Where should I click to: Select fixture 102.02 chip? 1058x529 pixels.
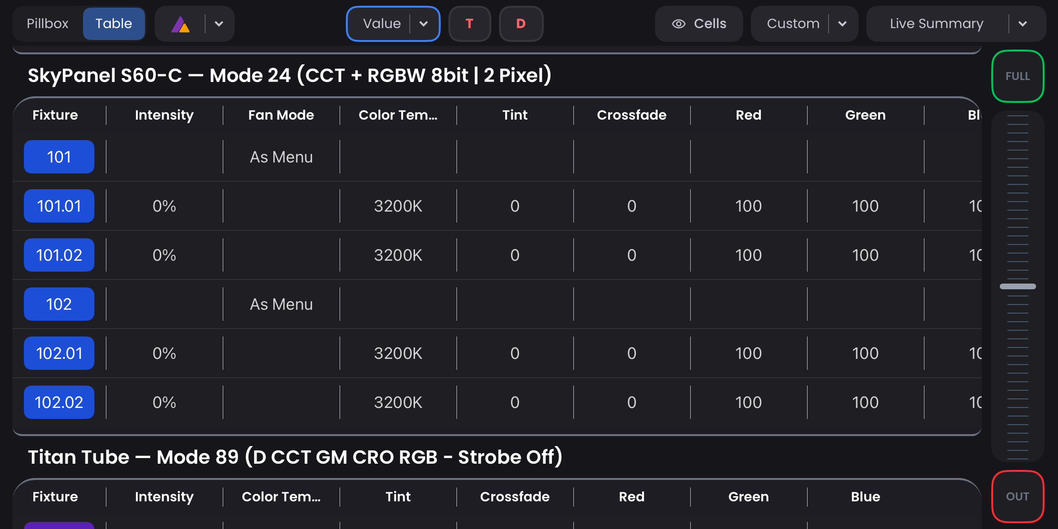[59, 402]
